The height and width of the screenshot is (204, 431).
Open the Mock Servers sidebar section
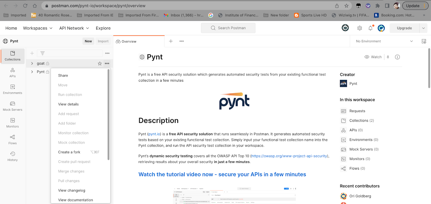pyautogui.click(x=12, y=106)
